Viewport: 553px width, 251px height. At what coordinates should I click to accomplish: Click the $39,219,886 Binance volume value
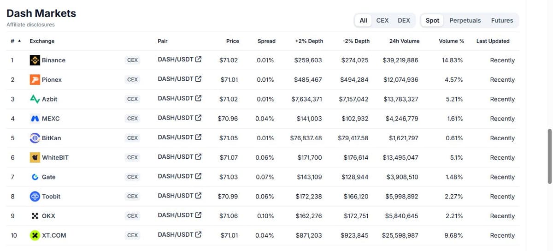click(400, 60)
